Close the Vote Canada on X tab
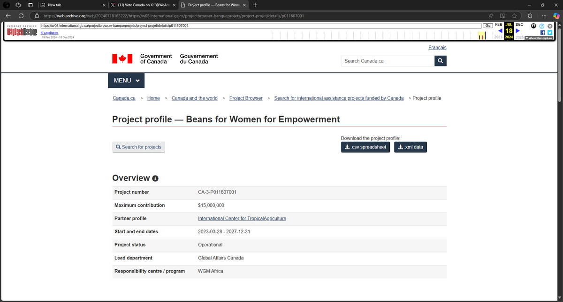Viewport: 563px width, 302px height. [x=175, y=5]
